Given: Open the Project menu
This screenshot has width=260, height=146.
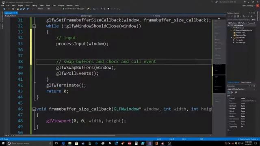Looking at the screenshot, I should [x=20, y=5].
